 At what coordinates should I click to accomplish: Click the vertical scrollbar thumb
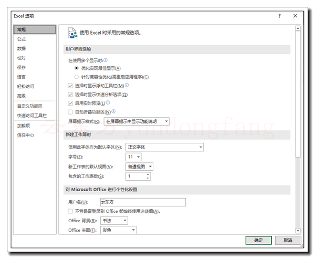click(298, 94)
